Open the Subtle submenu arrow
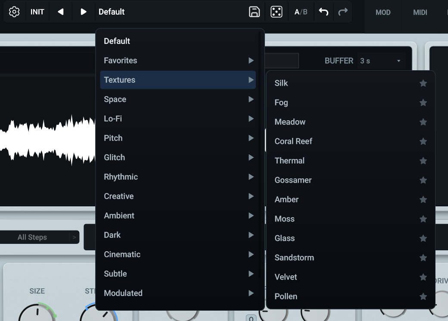This screenshot has width=448, height=321. 251,274
